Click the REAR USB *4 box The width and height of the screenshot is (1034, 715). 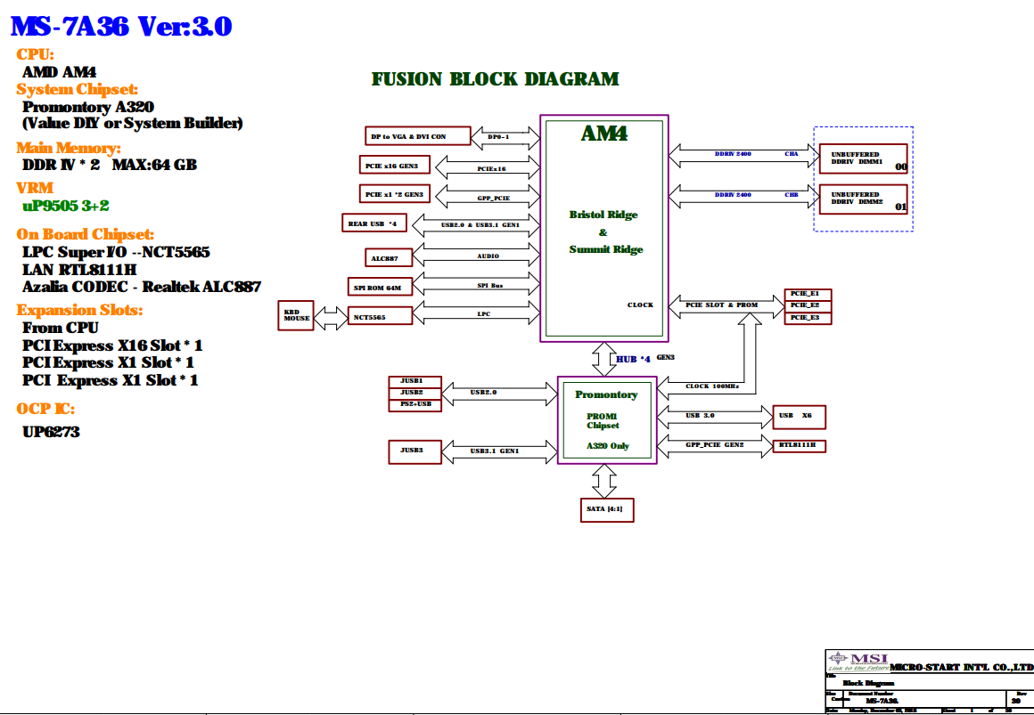373,223
